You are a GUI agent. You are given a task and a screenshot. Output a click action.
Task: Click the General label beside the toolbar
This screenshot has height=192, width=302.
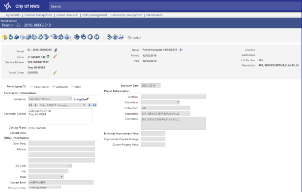coord(134,38)
